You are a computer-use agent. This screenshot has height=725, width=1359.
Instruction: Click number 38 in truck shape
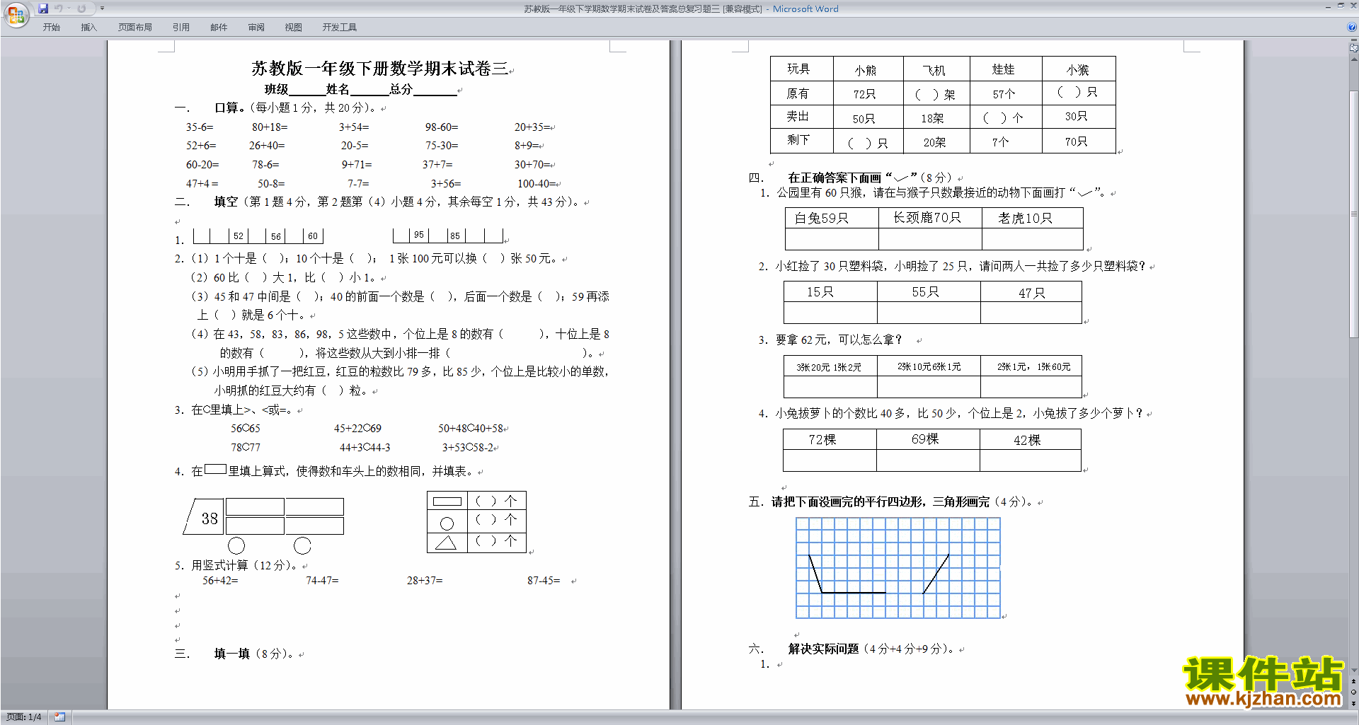click(210, 518)
